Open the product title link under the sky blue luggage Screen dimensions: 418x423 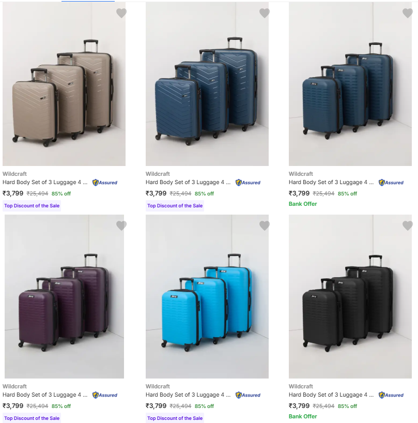click(x=188, y=395)
